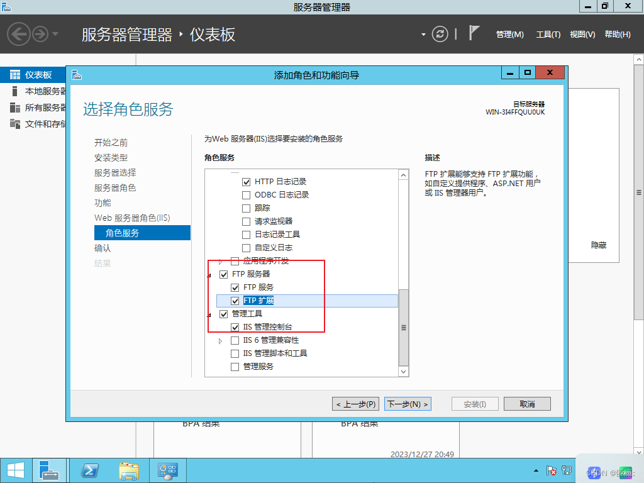
Task: Show hidden tray icons arrow
Action: tap(536, 470)
